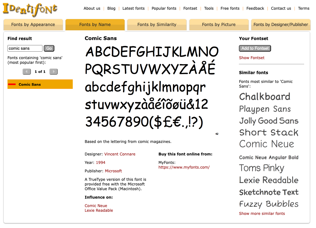Click the small 42 size indicator
This screenshot has height=228, width=316.
[x=217, y=134]
